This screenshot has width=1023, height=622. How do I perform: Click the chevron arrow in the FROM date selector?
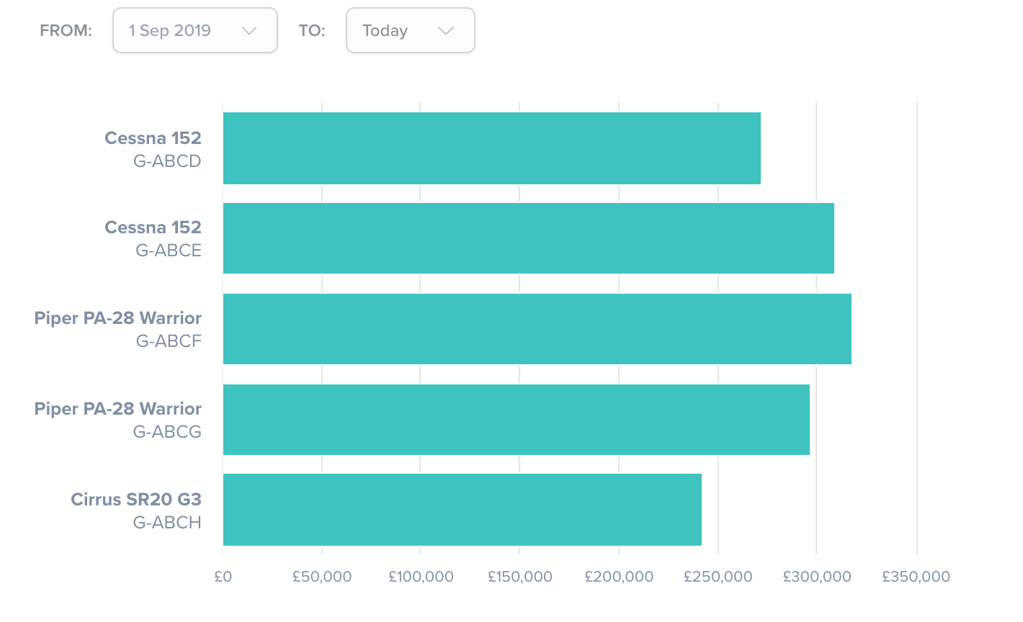(249, 30)
